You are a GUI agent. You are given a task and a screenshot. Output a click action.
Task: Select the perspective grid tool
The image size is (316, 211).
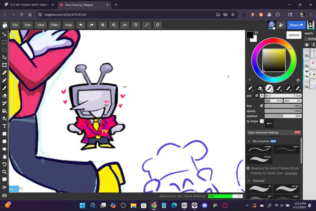(5, 187)
